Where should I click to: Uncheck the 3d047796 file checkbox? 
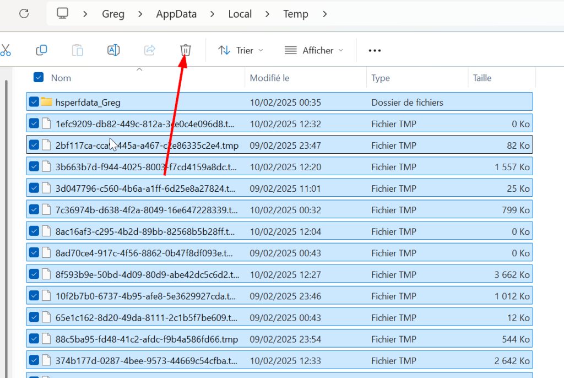click(34, 188)
